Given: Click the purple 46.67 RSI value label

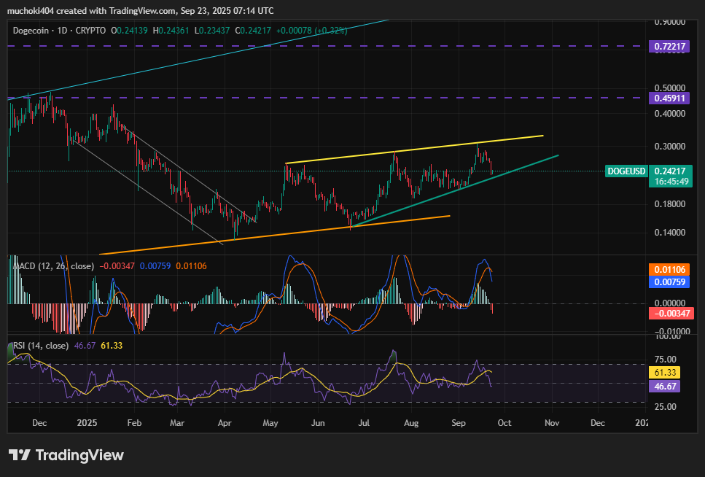Looking at the screenshot, I should pos(665,386).
